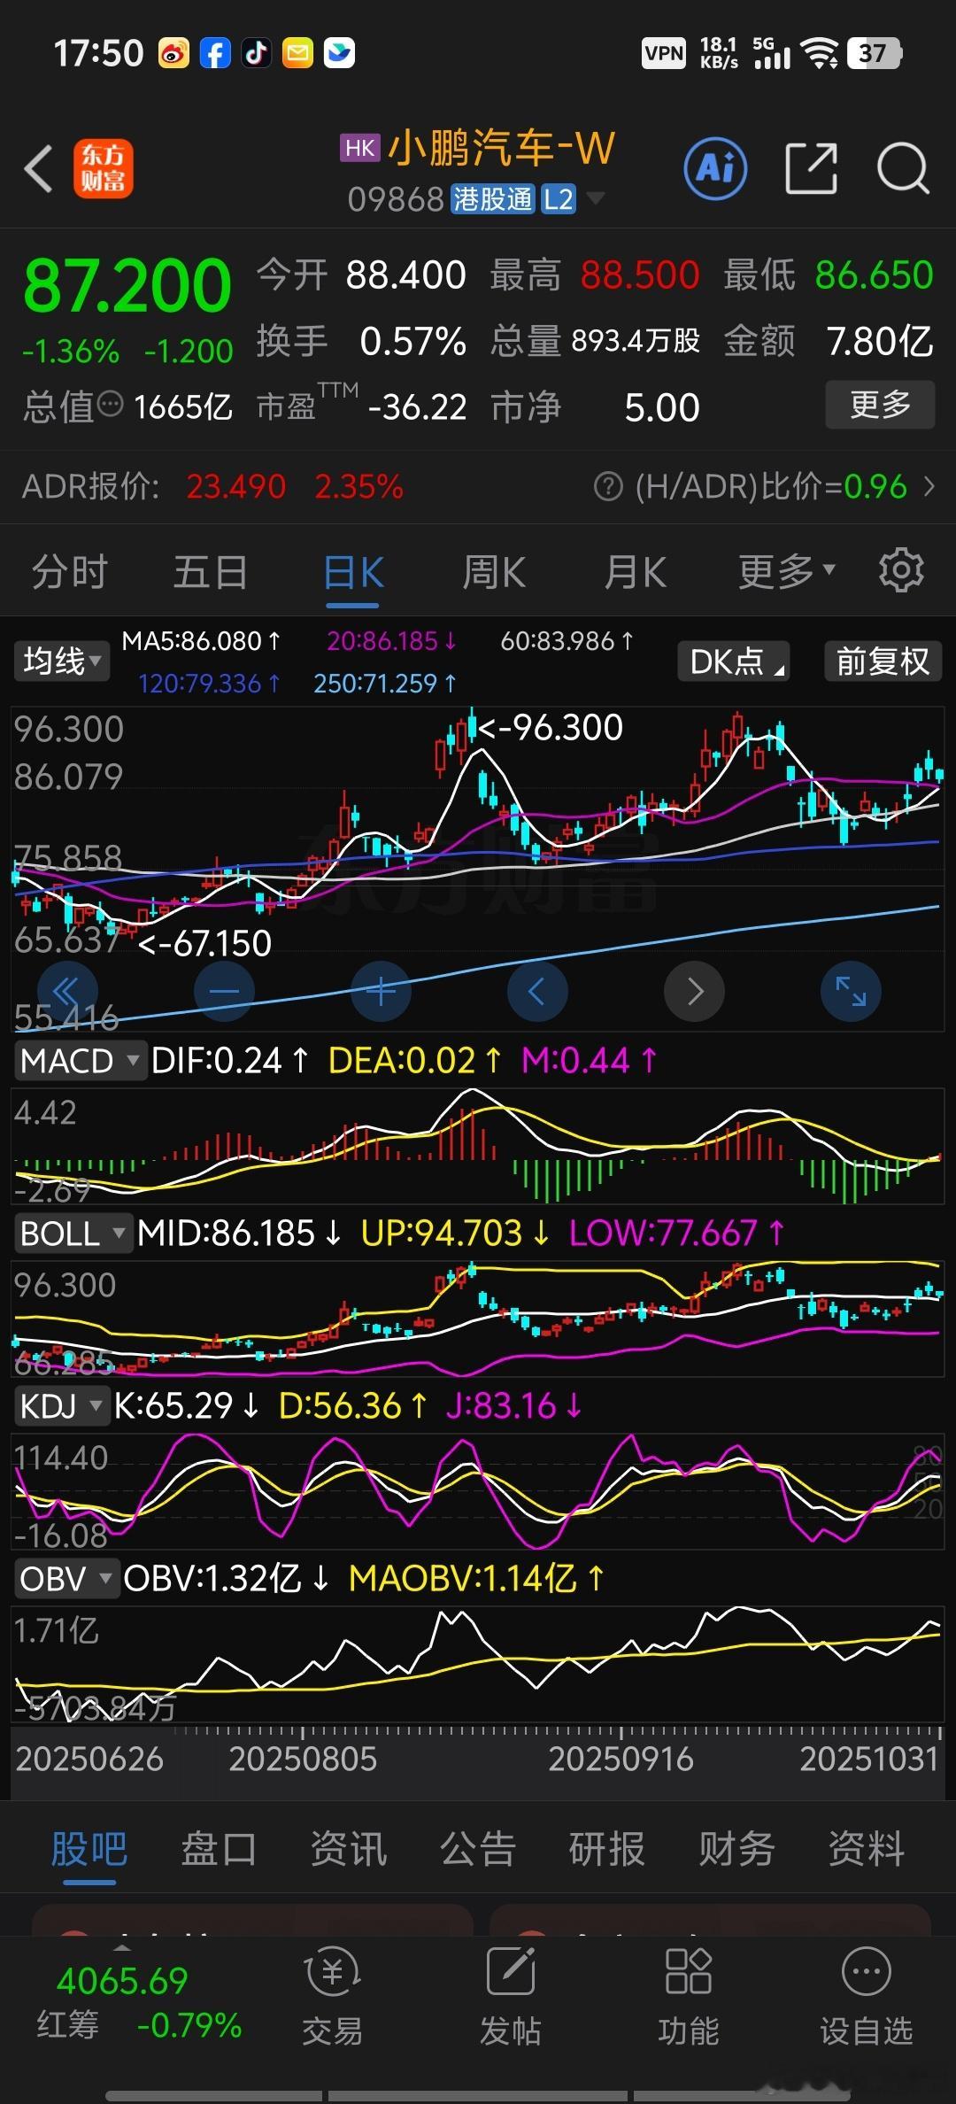Tap the 更多 quote details button
Image resolution: width=956 pixels, height=2104 pixels.
tap(880, 405)
